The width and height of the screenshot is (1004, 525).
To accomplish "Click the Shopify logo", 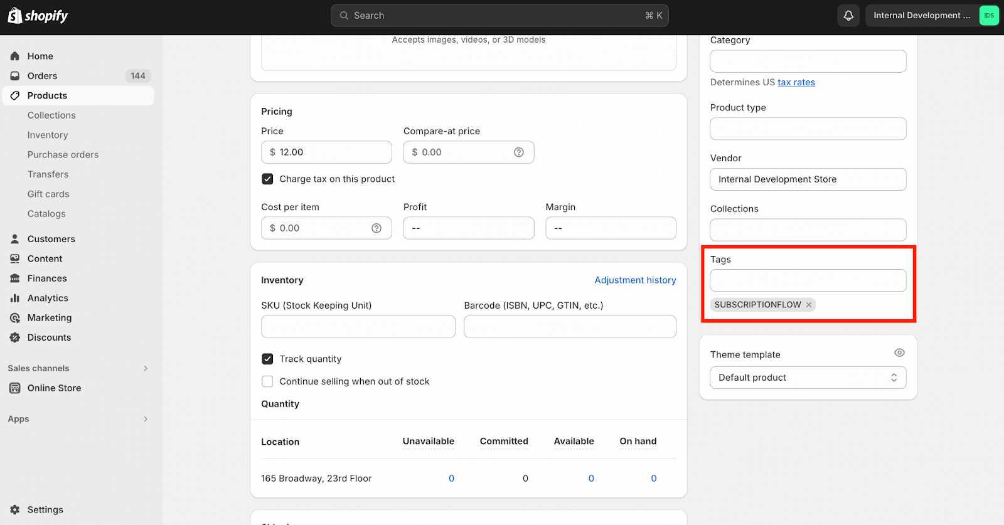I will coord(38,16).
